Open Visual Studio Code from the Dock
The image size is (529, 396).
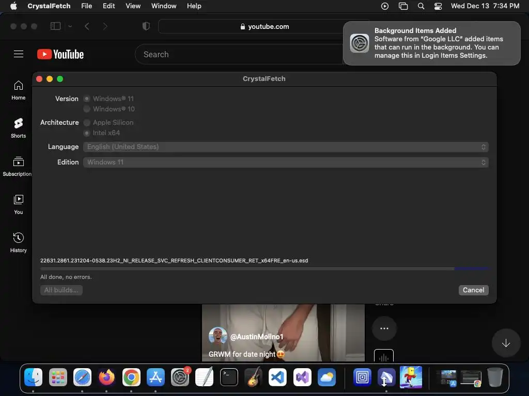(x=277, y=377)
